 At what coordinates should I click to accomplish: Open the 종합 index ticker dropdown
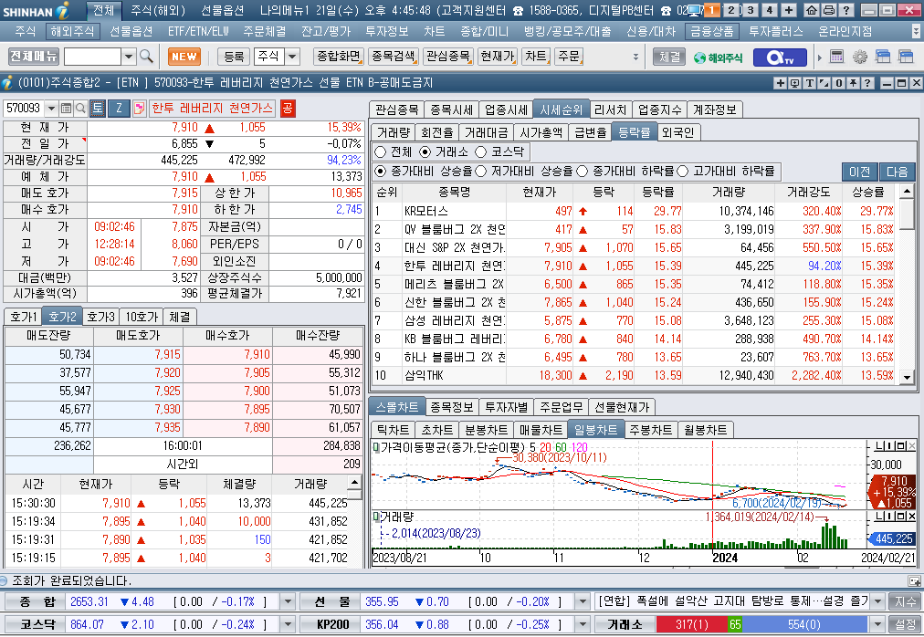(x=288, y=601)
